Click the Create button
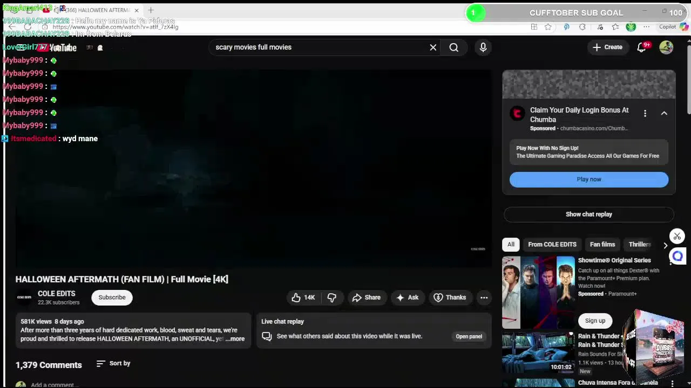 point(607,47)
